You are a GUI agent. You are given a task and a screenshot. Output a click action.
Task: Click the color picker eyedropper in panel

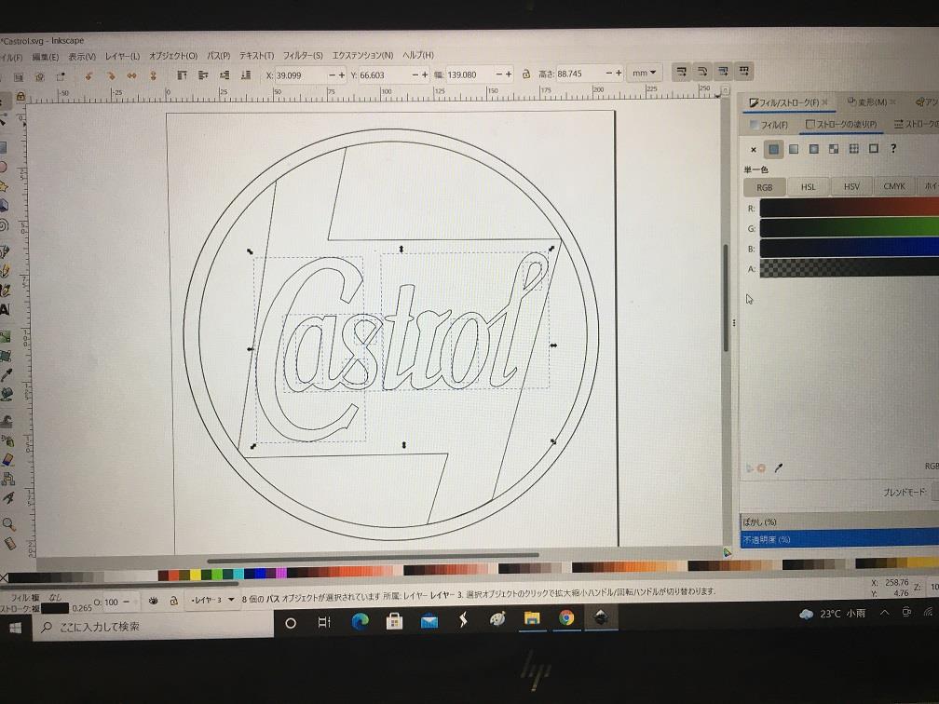click(779, 468)
